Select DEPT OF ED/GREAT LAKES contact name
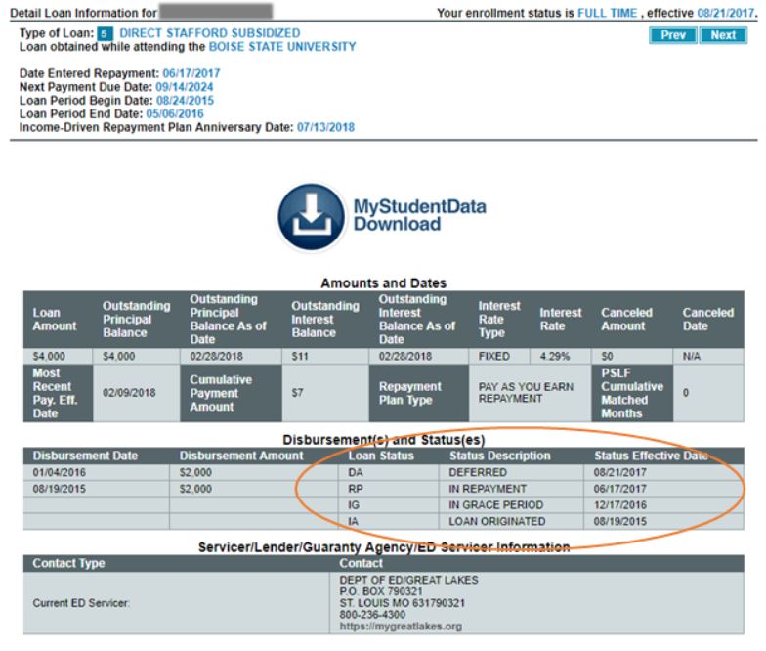This screenshot has height=651, width=766. (x=408, y=581)
